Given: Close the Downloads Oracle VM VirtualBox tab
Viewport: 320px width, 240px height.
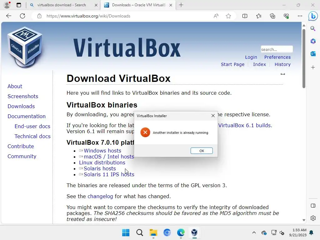Looking at the screenshot, I should [x=171, y=5].
